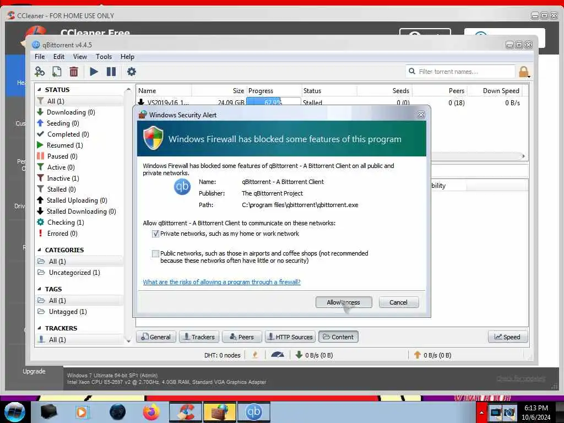The width and height of the screenshot is (564, 423).
Task: Select Untagged (1) tag filter
Action: click(x=68, y=312)
